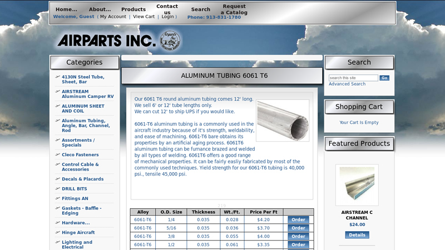Viewport: 445px width, 250px height.
Task: Open AIRSTREAM Aluminum Camper RV category
Action: pyautogui.click(x=88, y=94)
